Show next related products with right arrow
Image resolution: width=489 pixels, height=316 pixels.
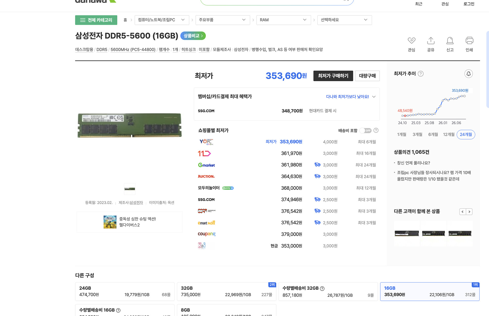(x=469, y=212)
